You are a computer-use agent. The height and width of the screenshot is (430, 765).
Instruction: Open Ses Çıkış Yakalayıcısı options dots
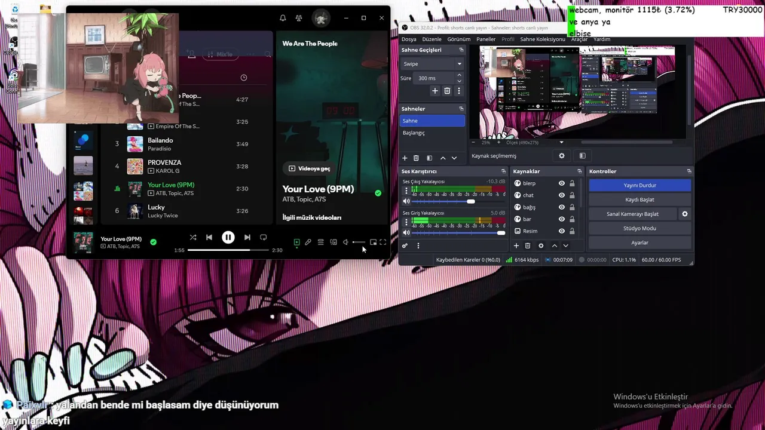(x=406, y=191)
